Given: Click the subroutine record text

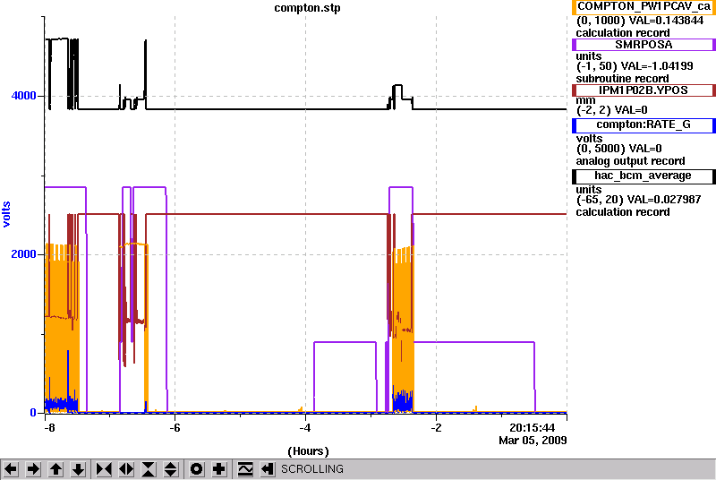Looking at the screenshot, I should point(622,79).
